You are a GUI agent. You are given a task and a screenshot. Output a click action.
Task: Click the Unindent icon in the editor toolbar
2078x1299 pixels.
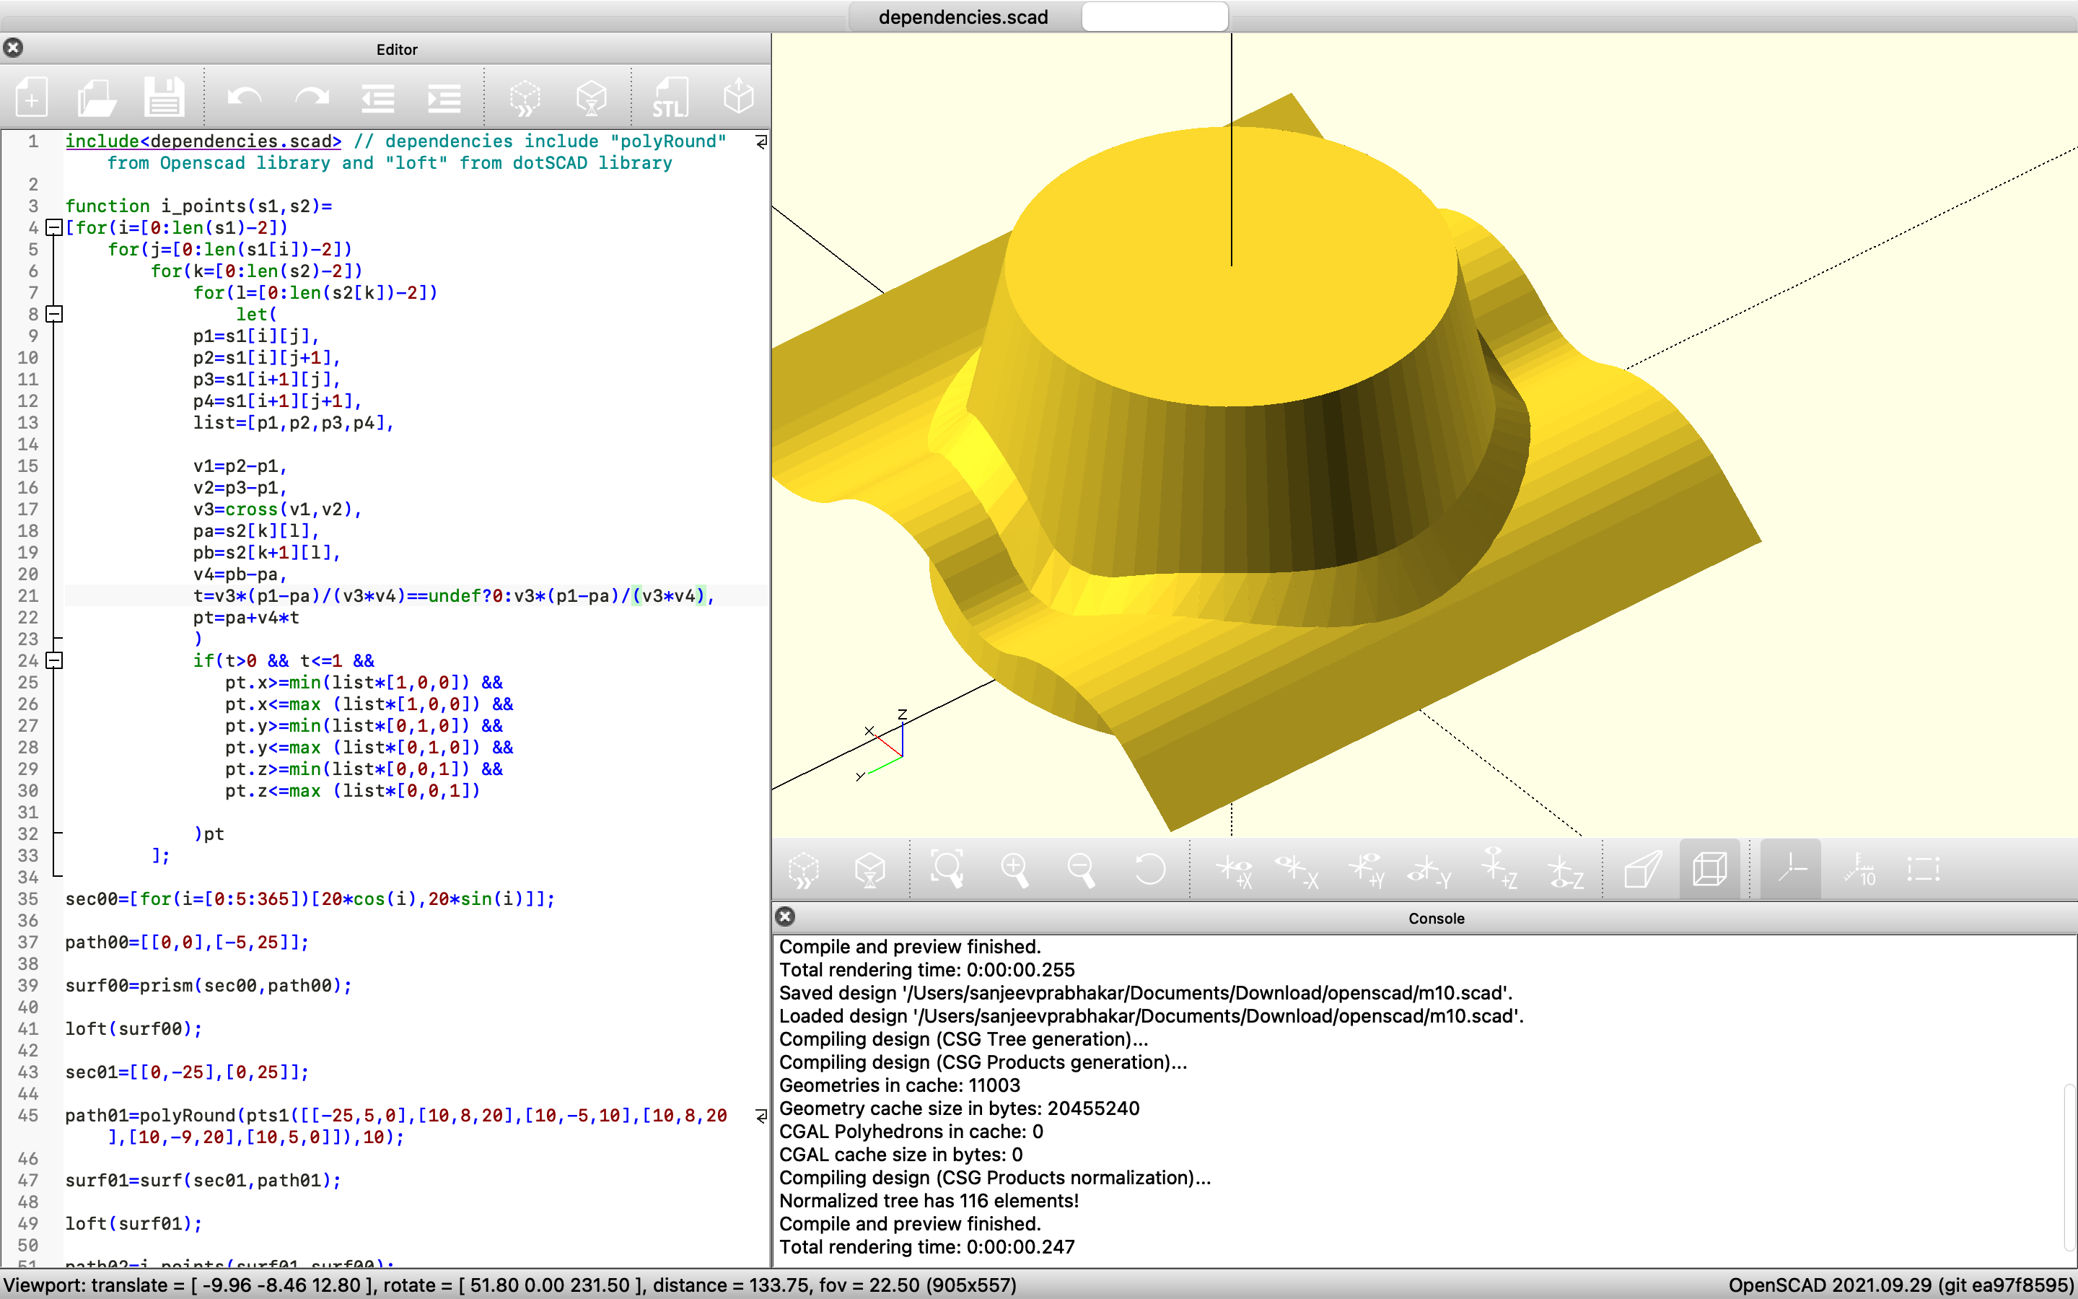click(378, 98)
